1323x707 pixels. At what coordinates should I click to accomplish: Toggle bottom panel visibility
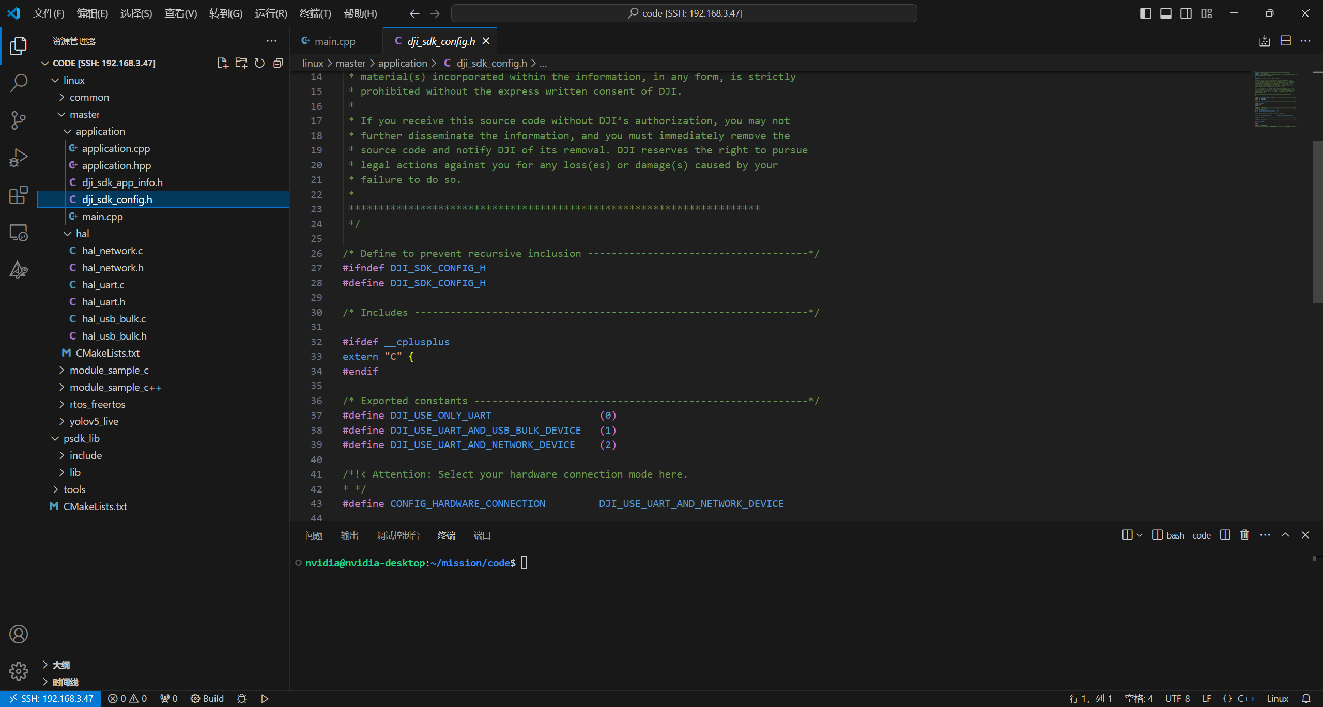(1166, 13)
